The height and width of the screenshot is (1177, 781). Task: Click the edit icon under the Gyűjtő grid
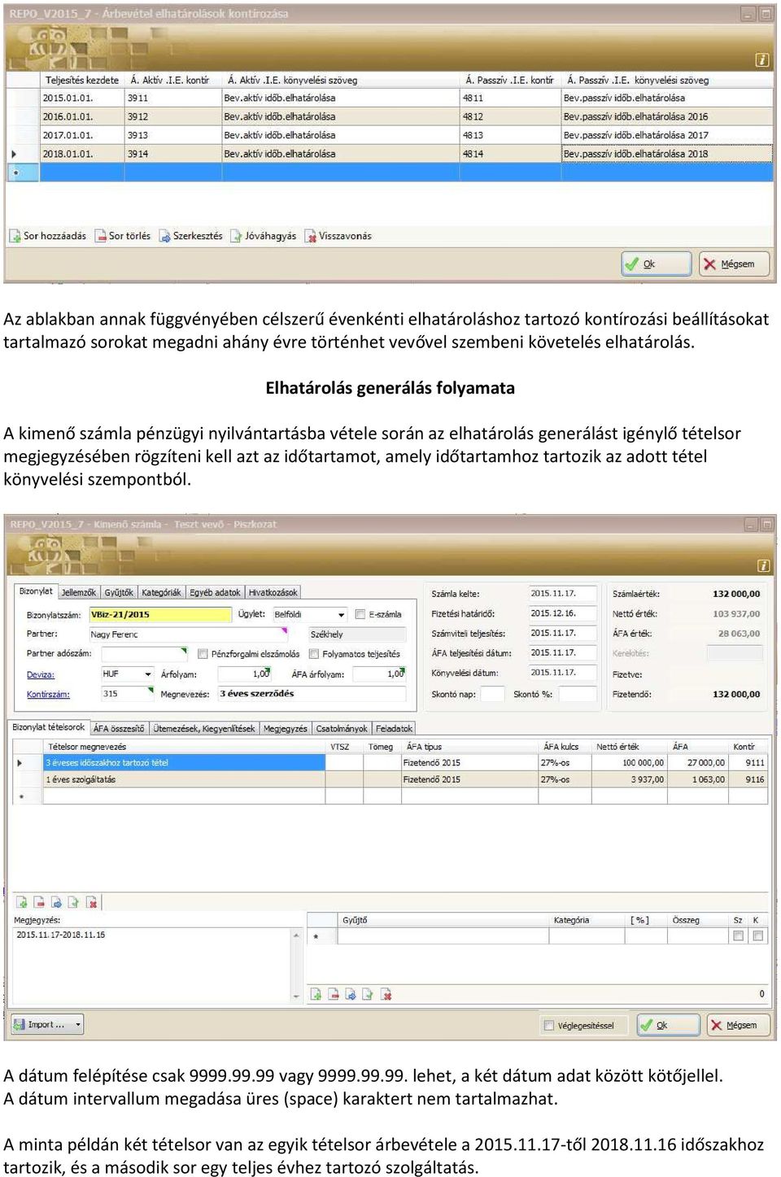point(351,994)
